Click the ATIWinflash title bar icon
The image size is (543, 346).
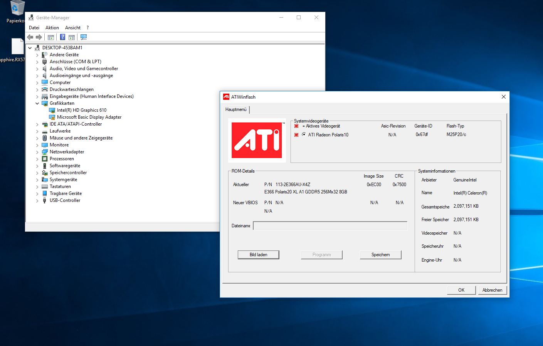(226, 97)
